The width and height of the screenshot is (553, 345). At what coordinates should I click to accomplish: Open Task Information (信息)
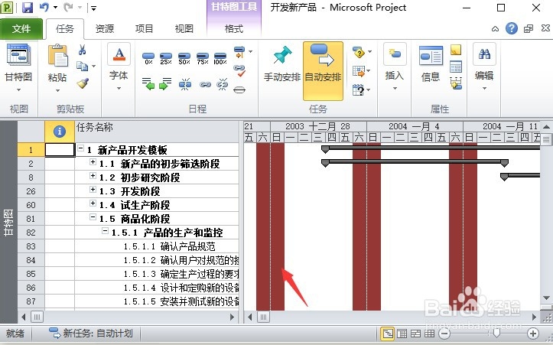431,64
